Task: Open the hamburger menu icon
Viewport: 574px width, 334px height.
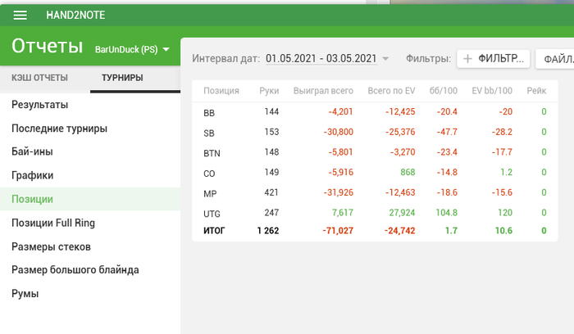Action: pos(20,15)
